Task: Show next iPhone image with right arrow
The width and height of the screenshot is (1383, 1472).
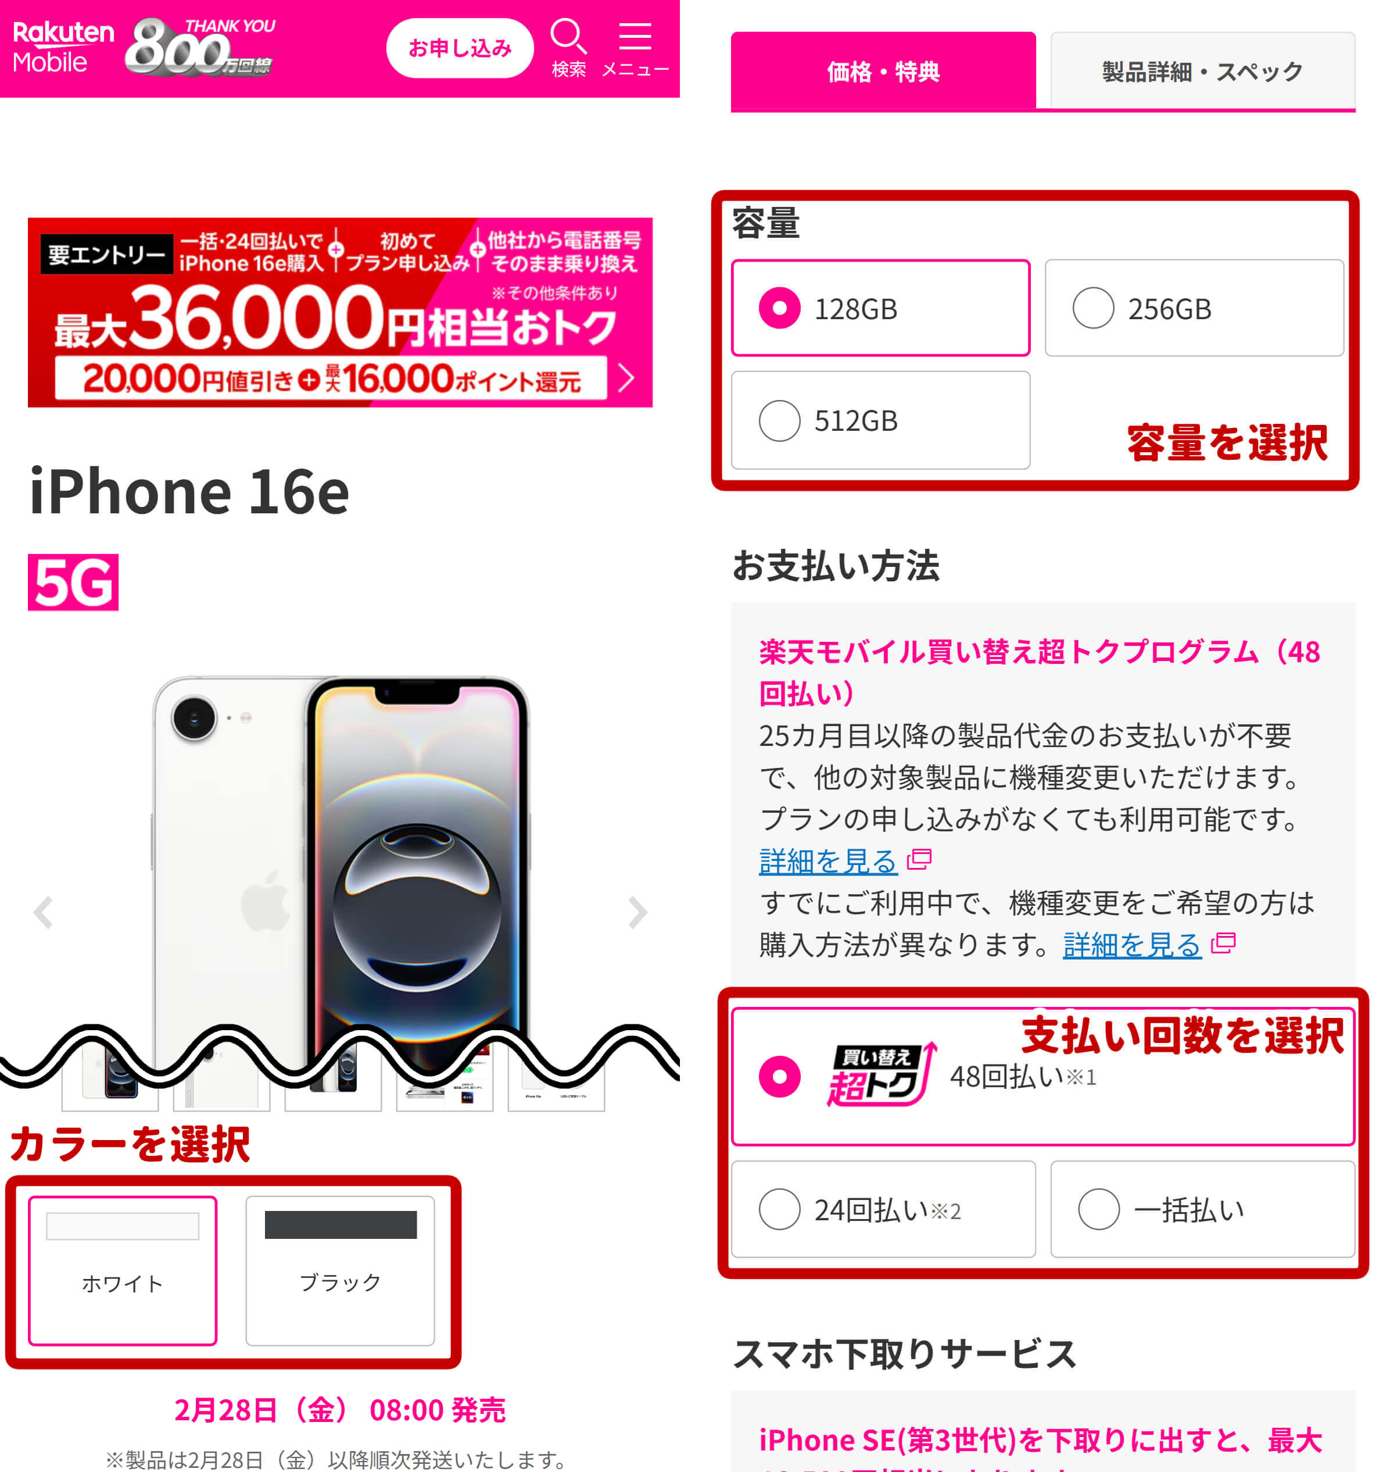Action: pos(637,912)
